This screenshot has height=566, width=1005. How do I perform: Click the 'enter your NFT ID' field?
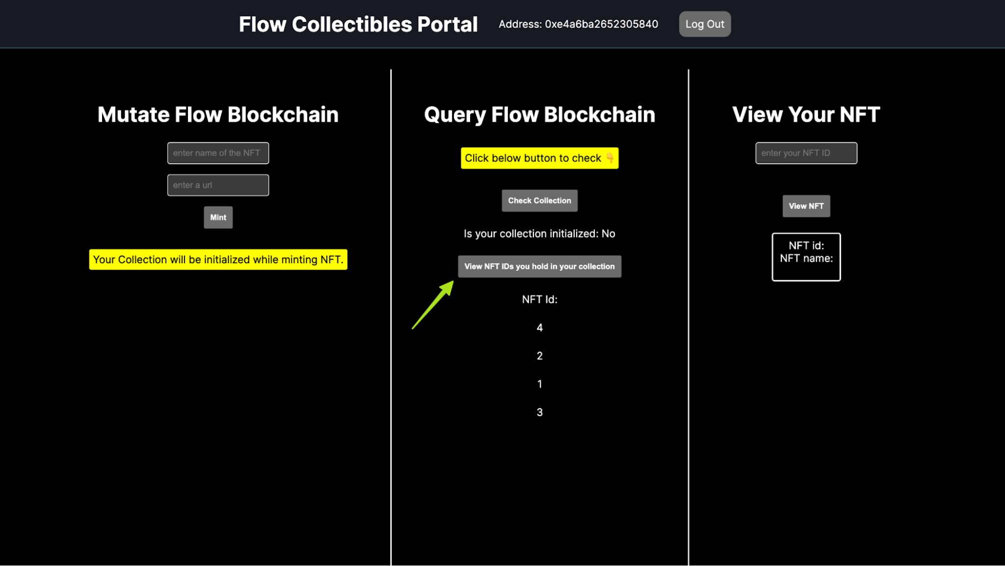coord(806,153)
